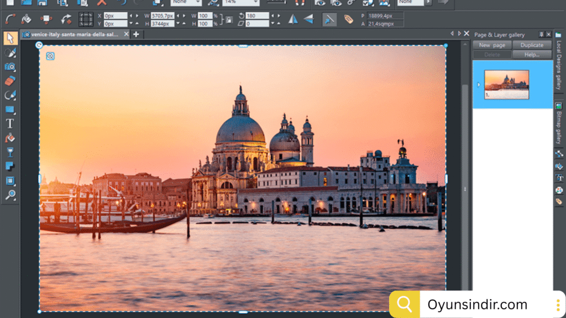566x318 pixels.
Task: Pick the Zoom magnifier tool
Action: coord(10,194)
